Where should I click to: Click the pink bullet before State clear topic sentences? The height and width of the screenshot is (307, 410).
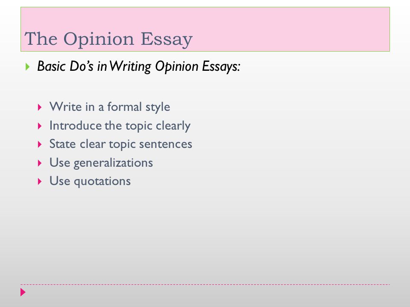tap(40, 145)
